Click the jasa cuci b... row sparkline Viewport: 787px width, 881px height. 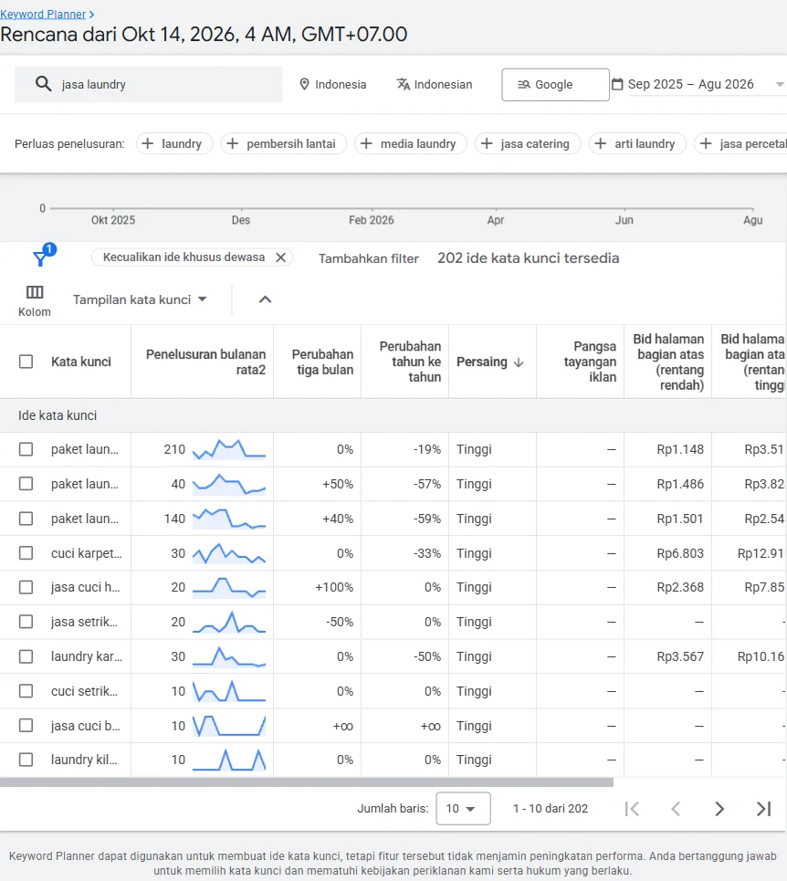point(229,726)
